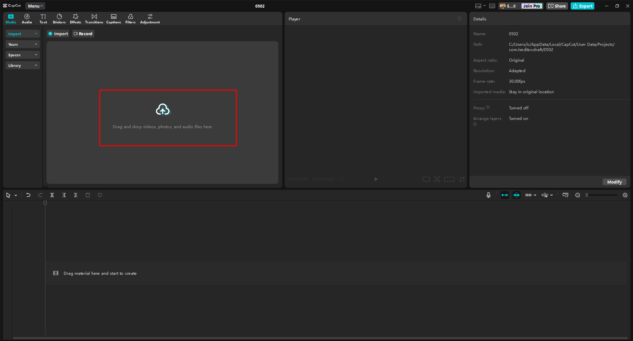The height and width of the screenshot is (341, 633).
Task: Open the Menu at the top left
Action: click(x=35, y=6)
